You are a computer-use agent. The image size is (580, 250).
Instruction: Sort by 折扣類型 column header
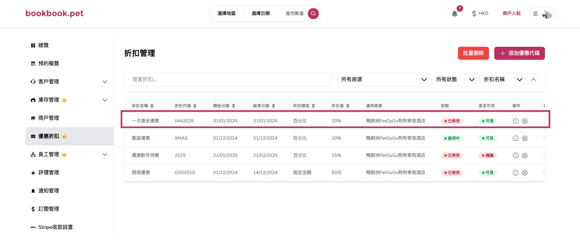[304, 106]
